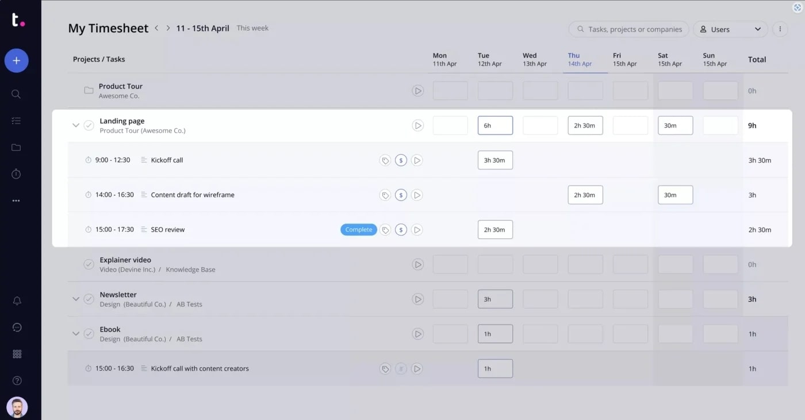The image size is (805, 420).
Task: Click tag icon on Kickoff call with content creators
Action: click(x=385, y=369)
